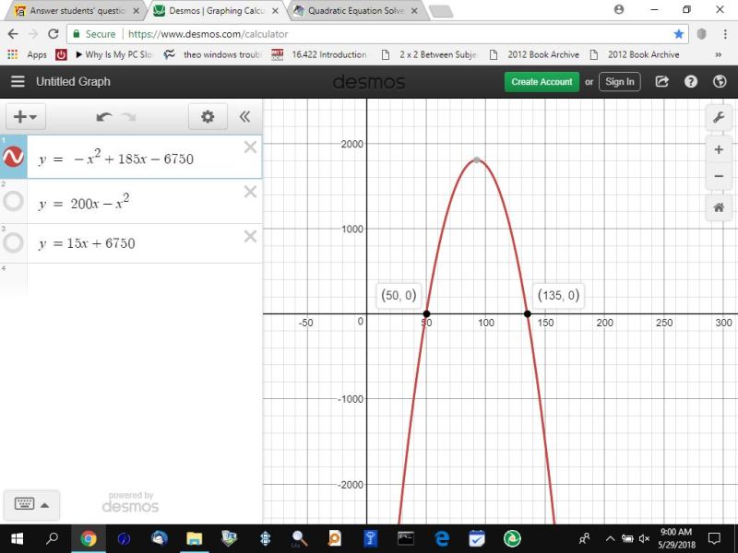Open the Chrome three-dot menu
This screenshot has height=553, width=738.
[x=725, y=34]
